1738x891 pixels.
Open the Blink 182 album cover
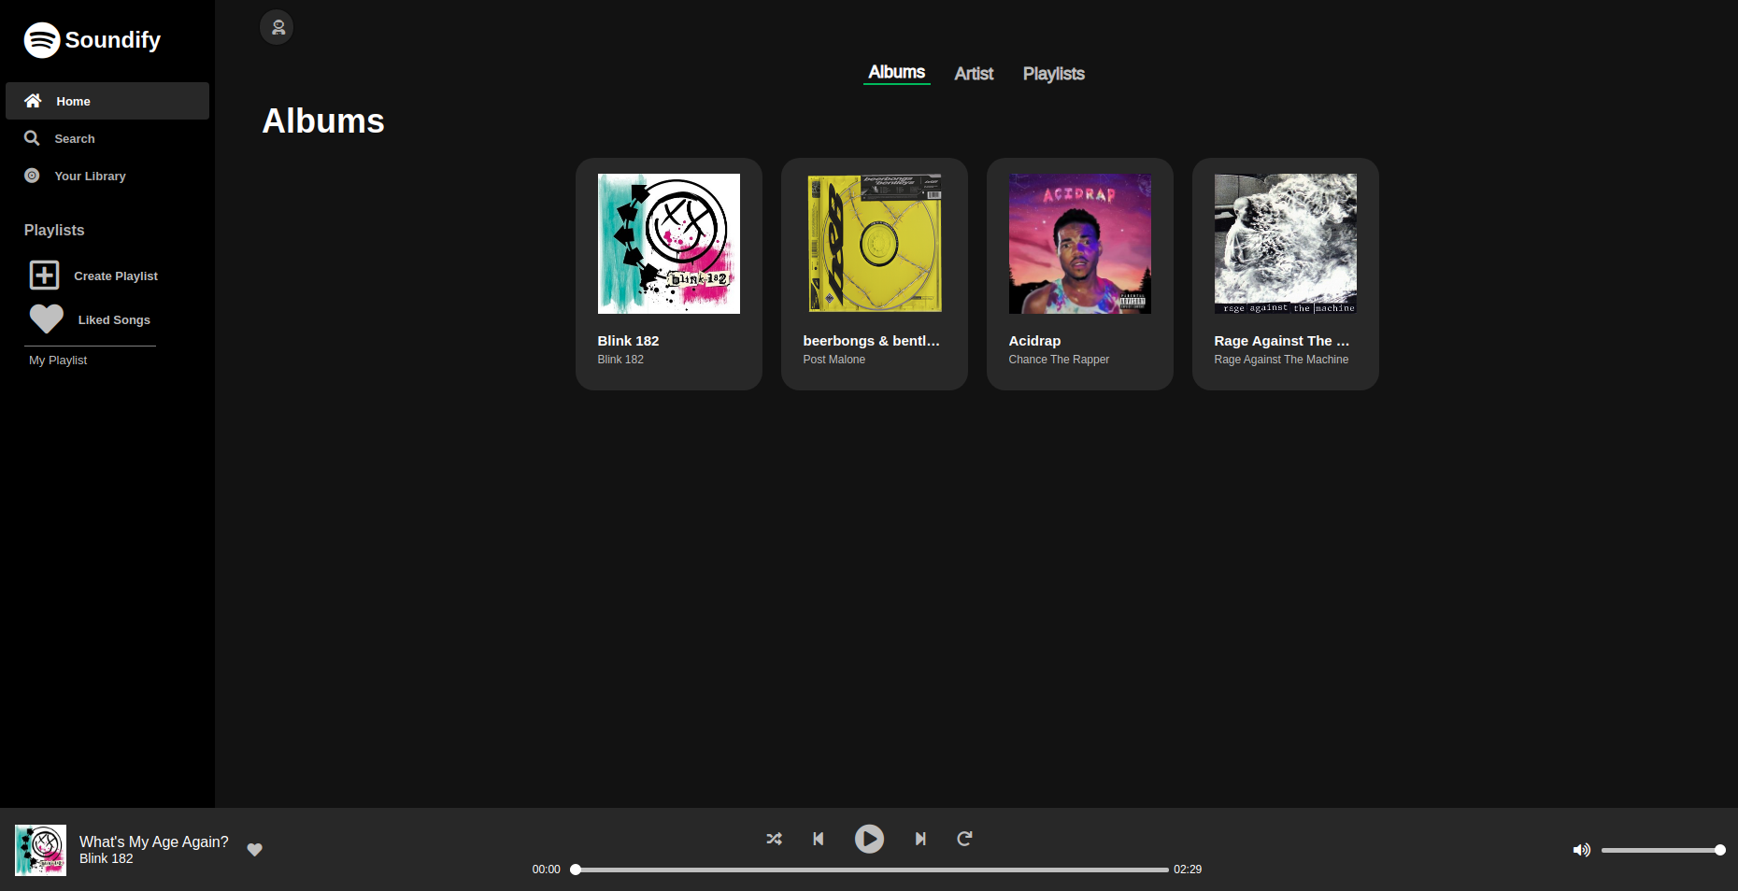tap(669, 244)
